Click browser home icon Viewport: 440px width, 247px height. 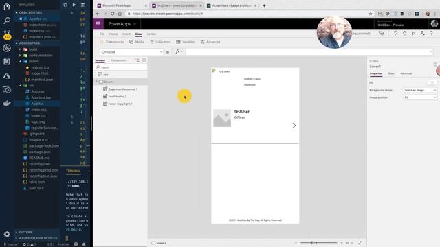click(x=120, y=14)
